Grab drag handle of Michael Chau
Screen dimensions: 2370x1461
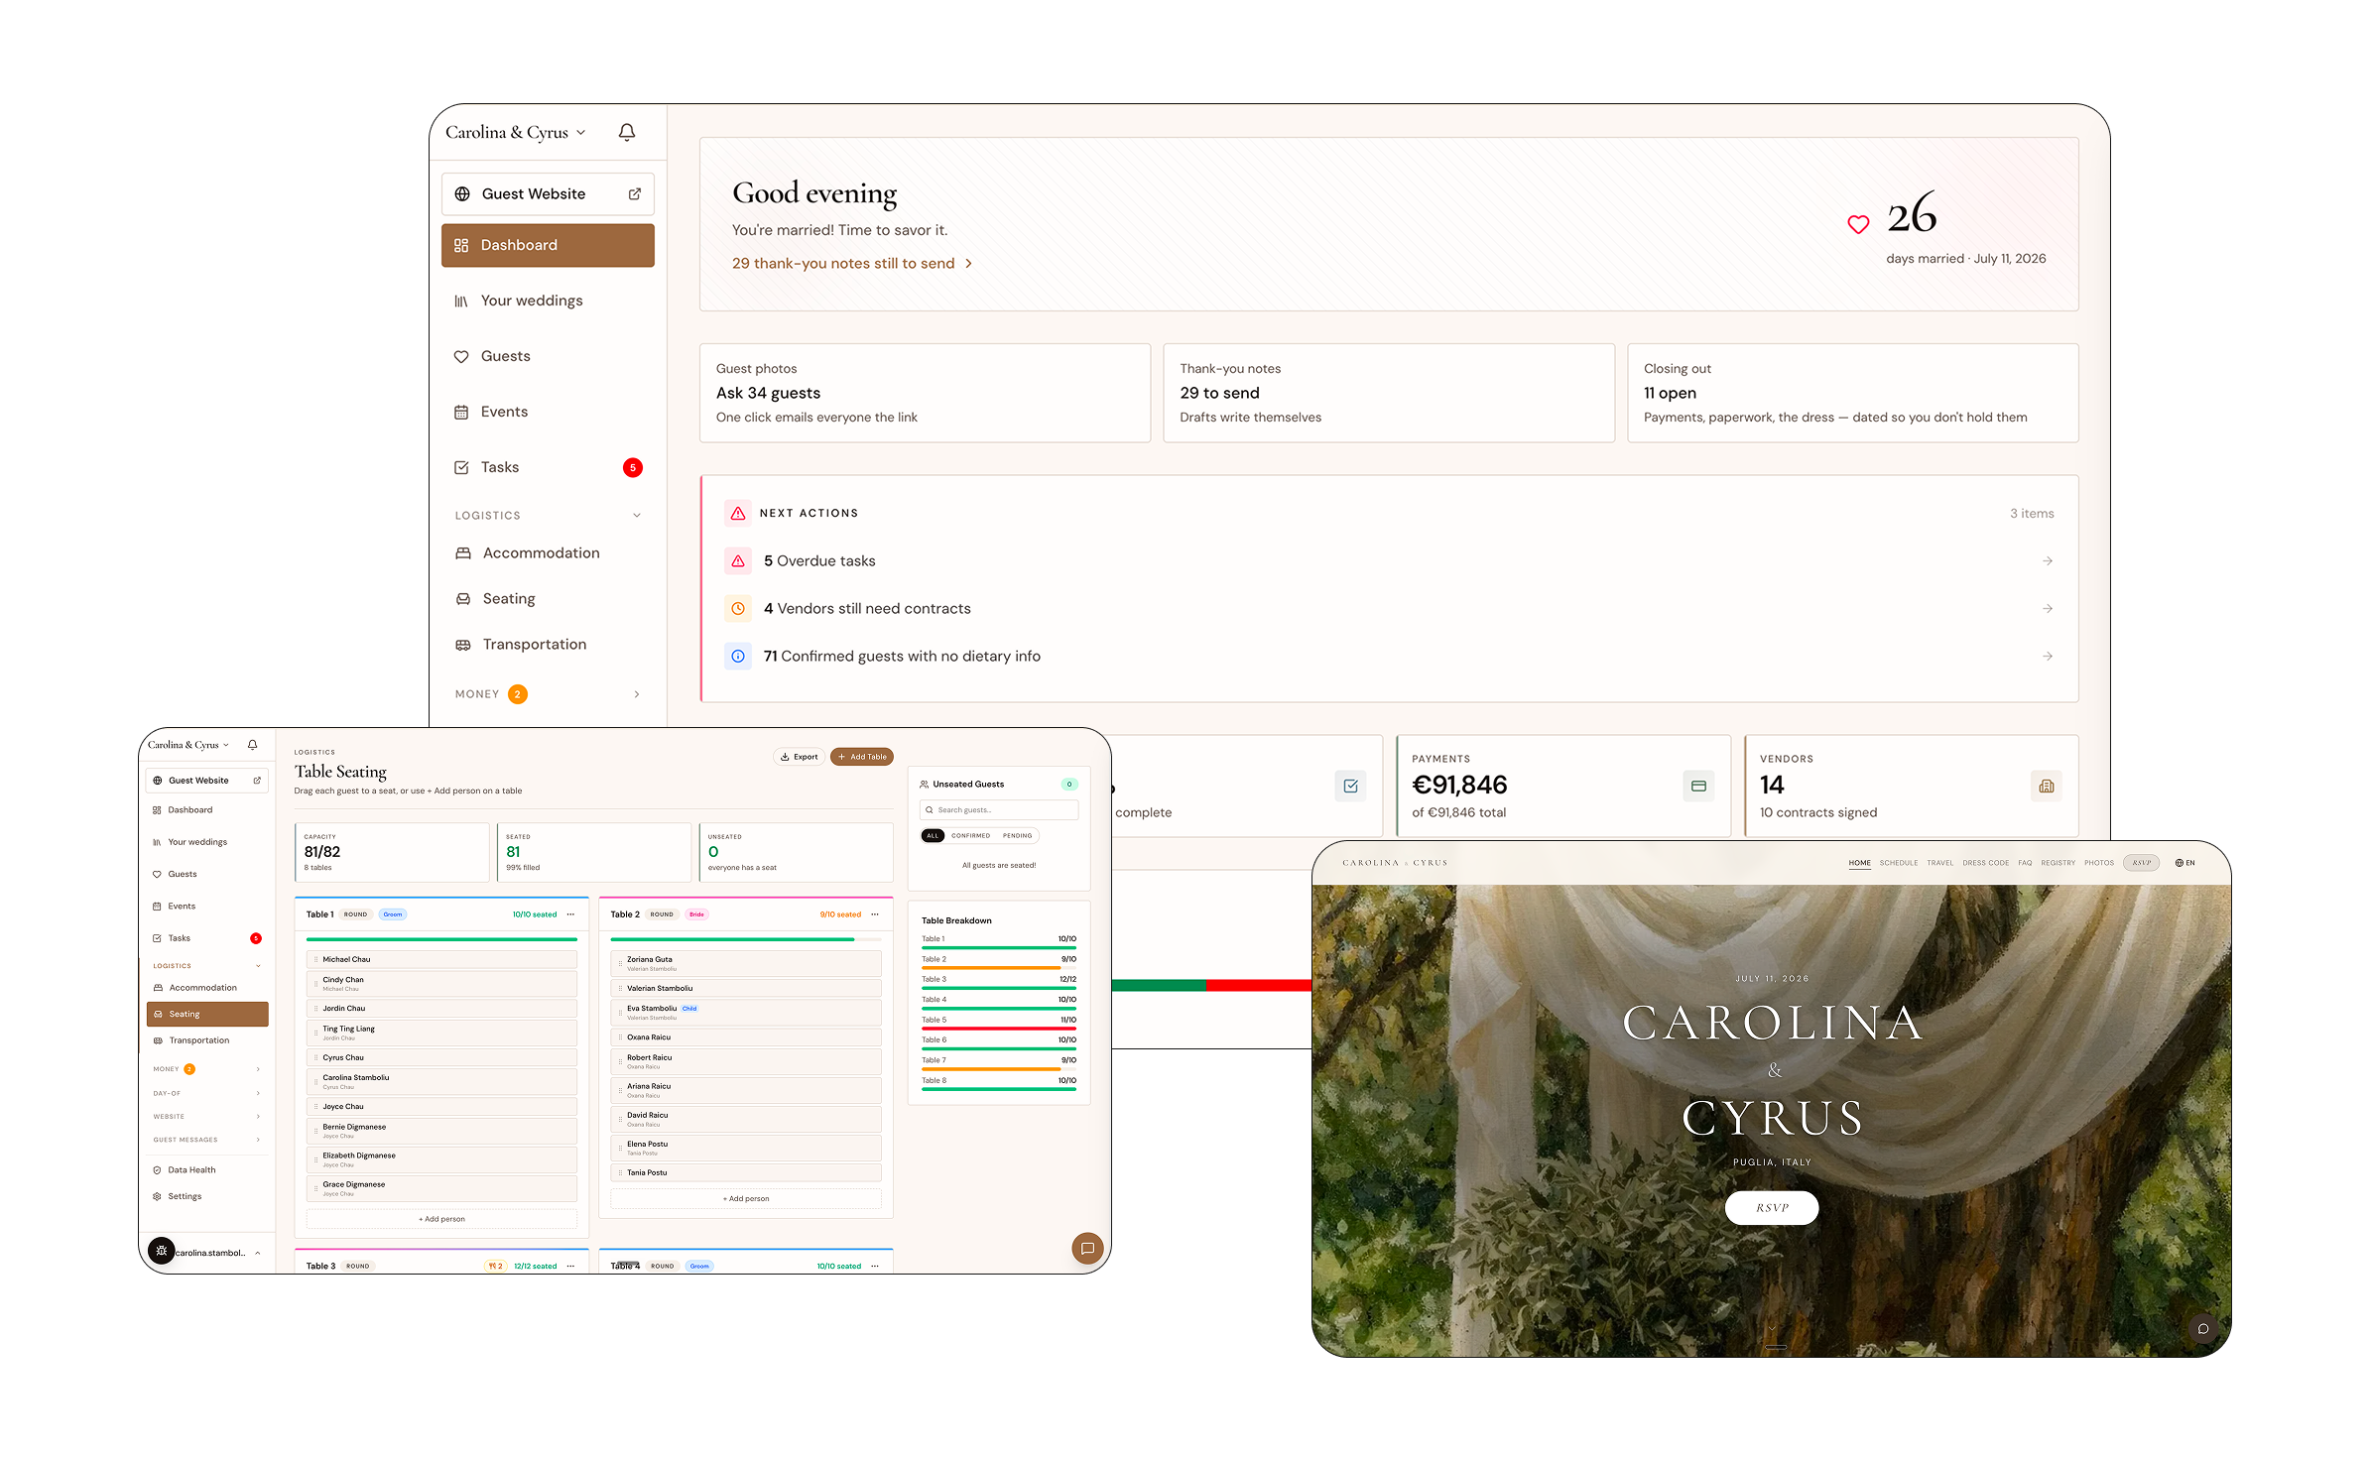pos(315,960)
